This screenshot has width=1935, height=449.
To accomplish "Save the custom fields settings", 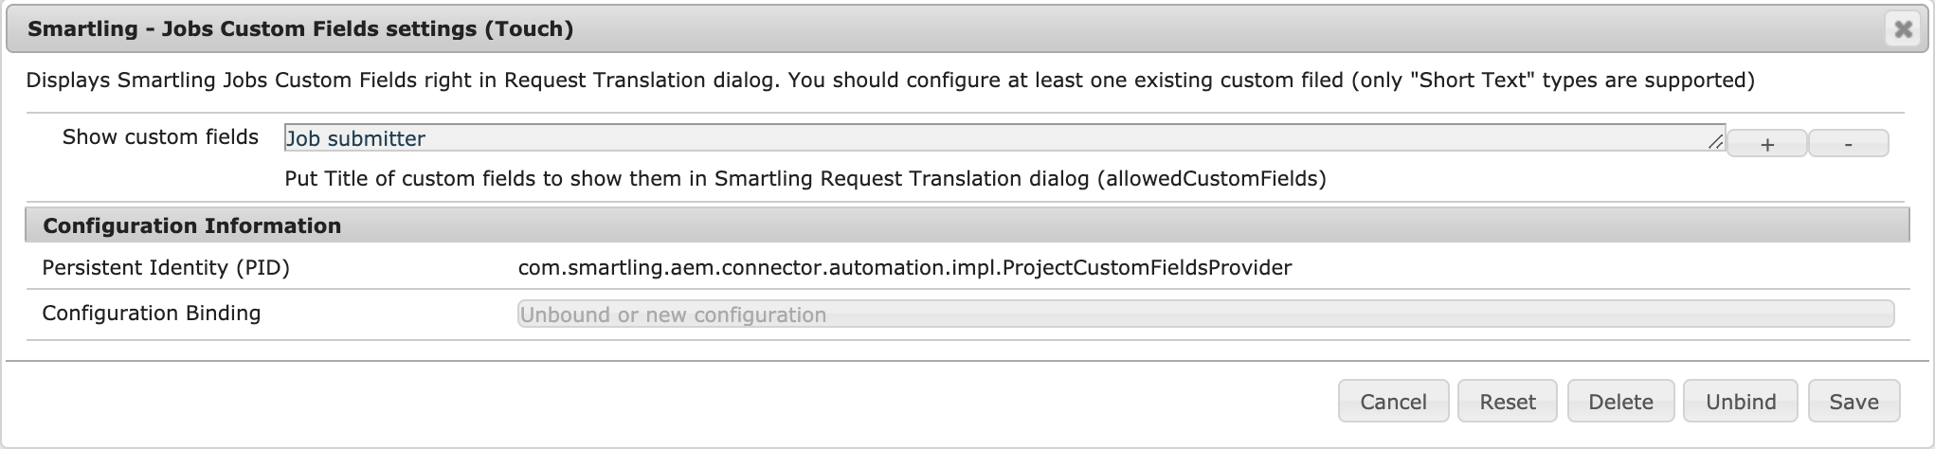I will click(x=1854, y=402).
